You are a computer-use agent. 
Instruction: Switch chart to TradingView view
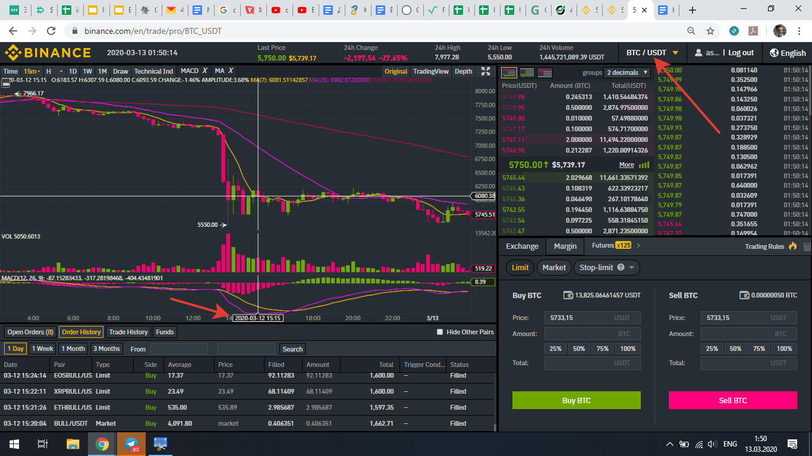(x=431, y=71)
